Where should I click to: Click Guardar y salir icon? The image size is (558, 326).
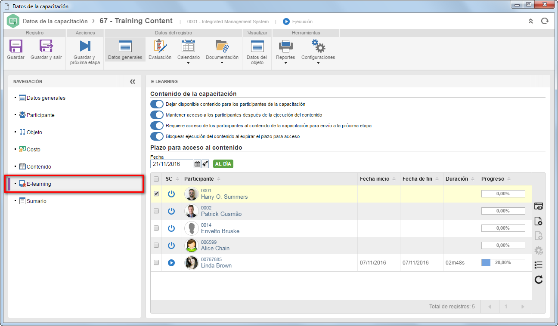(x=46, y=46)
